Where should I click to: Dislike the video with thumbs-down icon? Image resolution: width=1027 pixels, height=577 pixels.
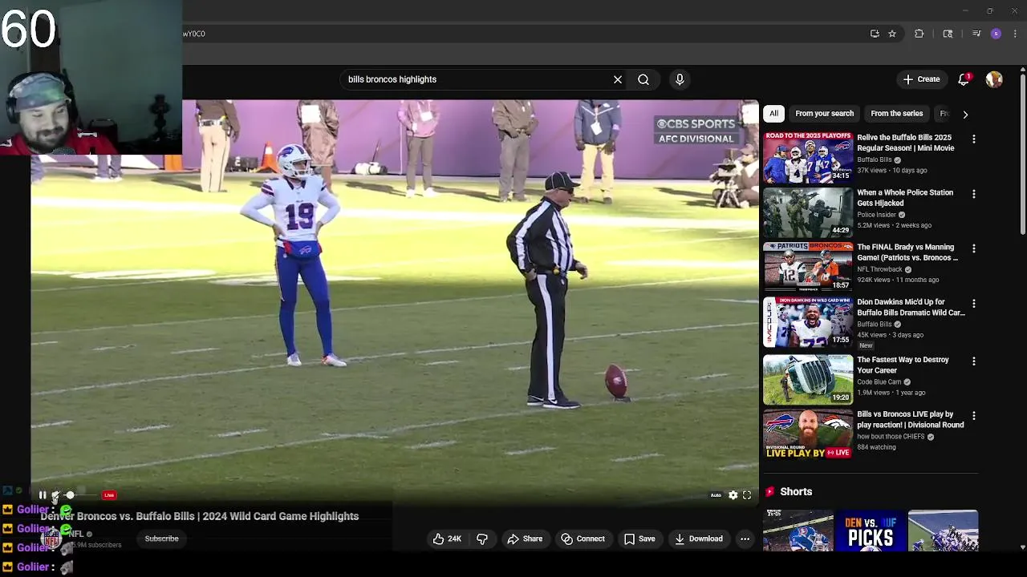(x=482, y=539)
